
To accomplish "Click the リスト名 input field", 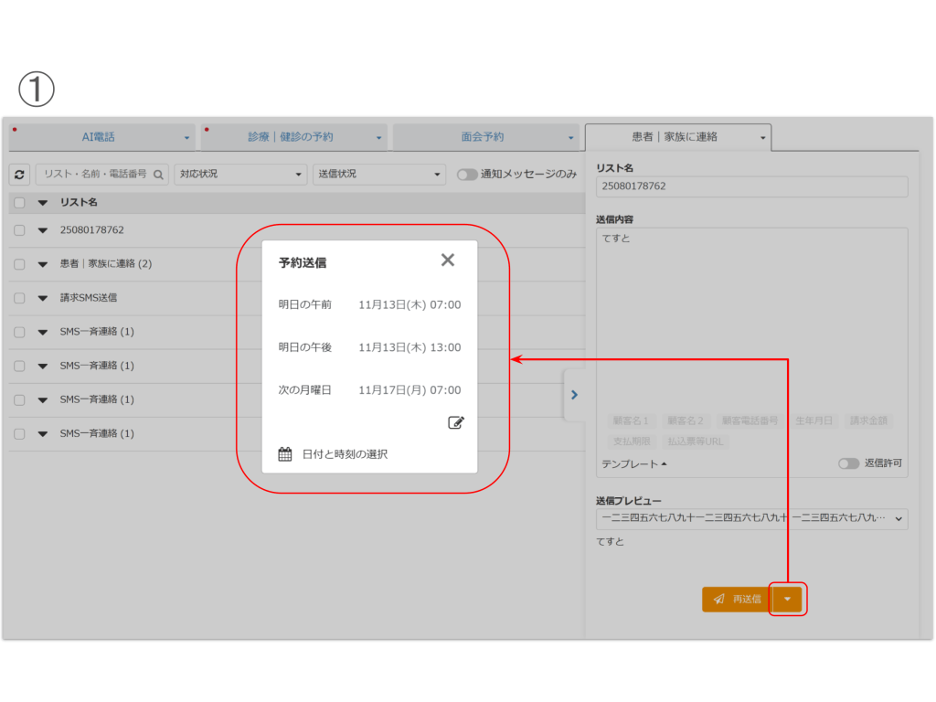I will (x=751, y=186).
